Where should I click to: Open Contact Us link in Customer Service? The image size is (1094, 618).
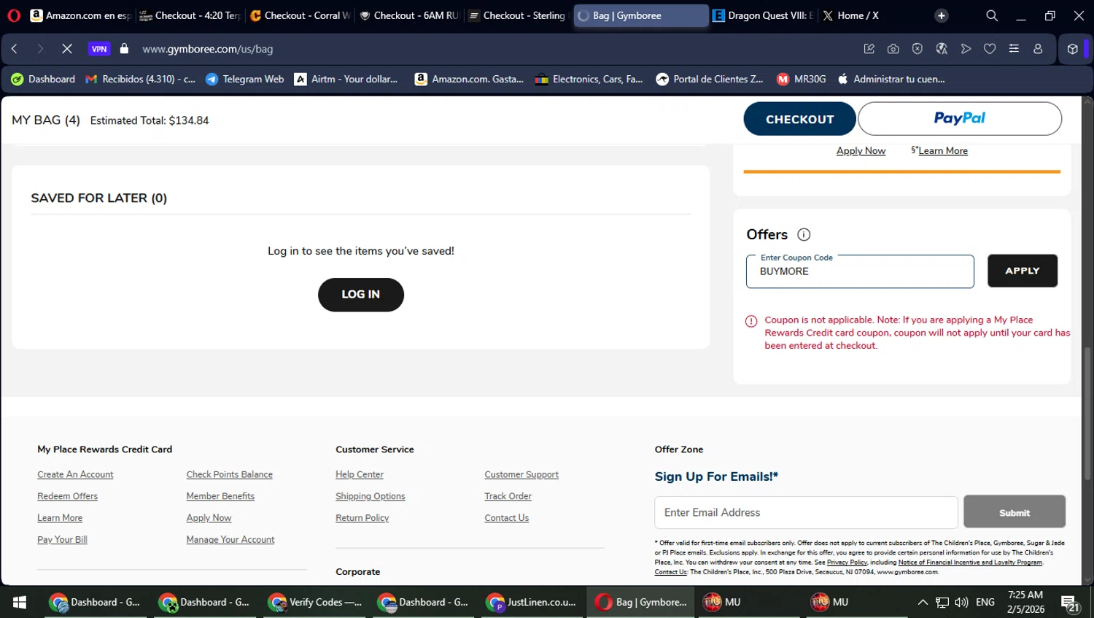click(507, 518)
